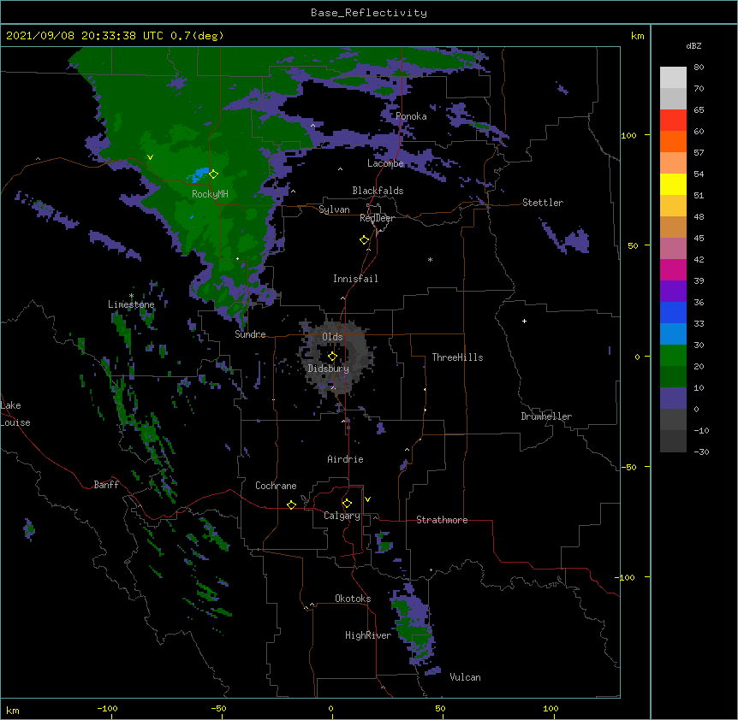
Task: Pick the violet 36-39 dBZ legend swatch
Action: point(673,291)
